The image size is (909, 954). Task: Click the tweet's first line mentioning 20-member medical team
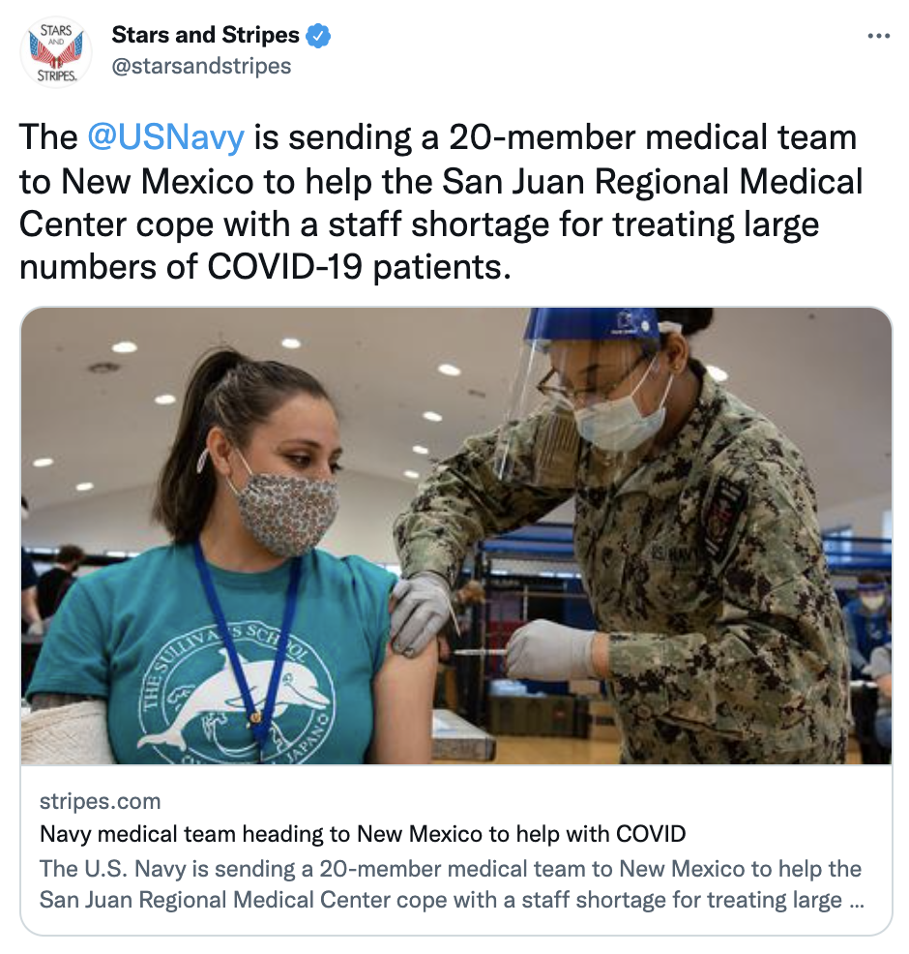[x=438, y=136]
